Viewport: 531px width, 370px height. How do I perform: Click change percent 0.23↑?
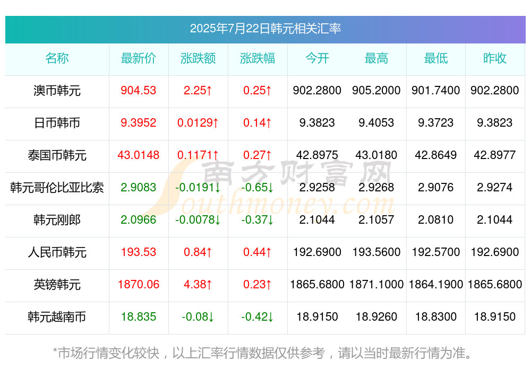click(x=258, y=284)
